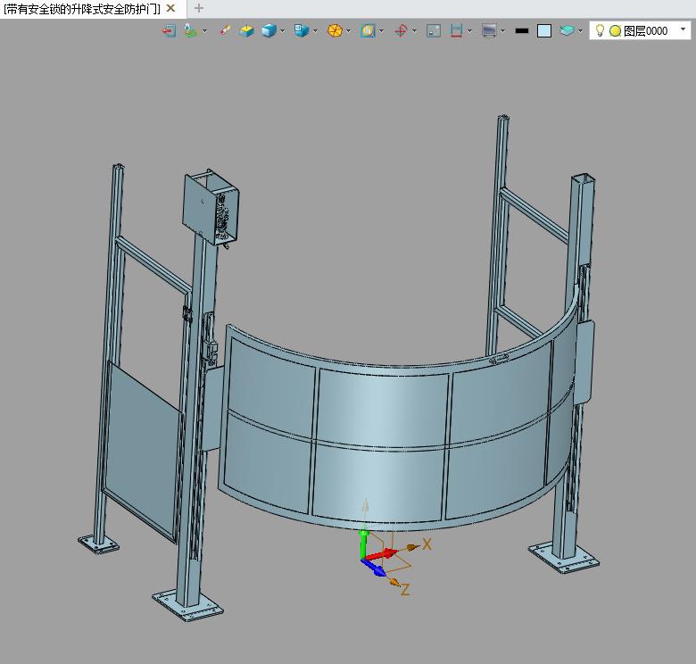Click the teal surface material icon
Viewport: 696px width, 664px height.
[567, 30]
